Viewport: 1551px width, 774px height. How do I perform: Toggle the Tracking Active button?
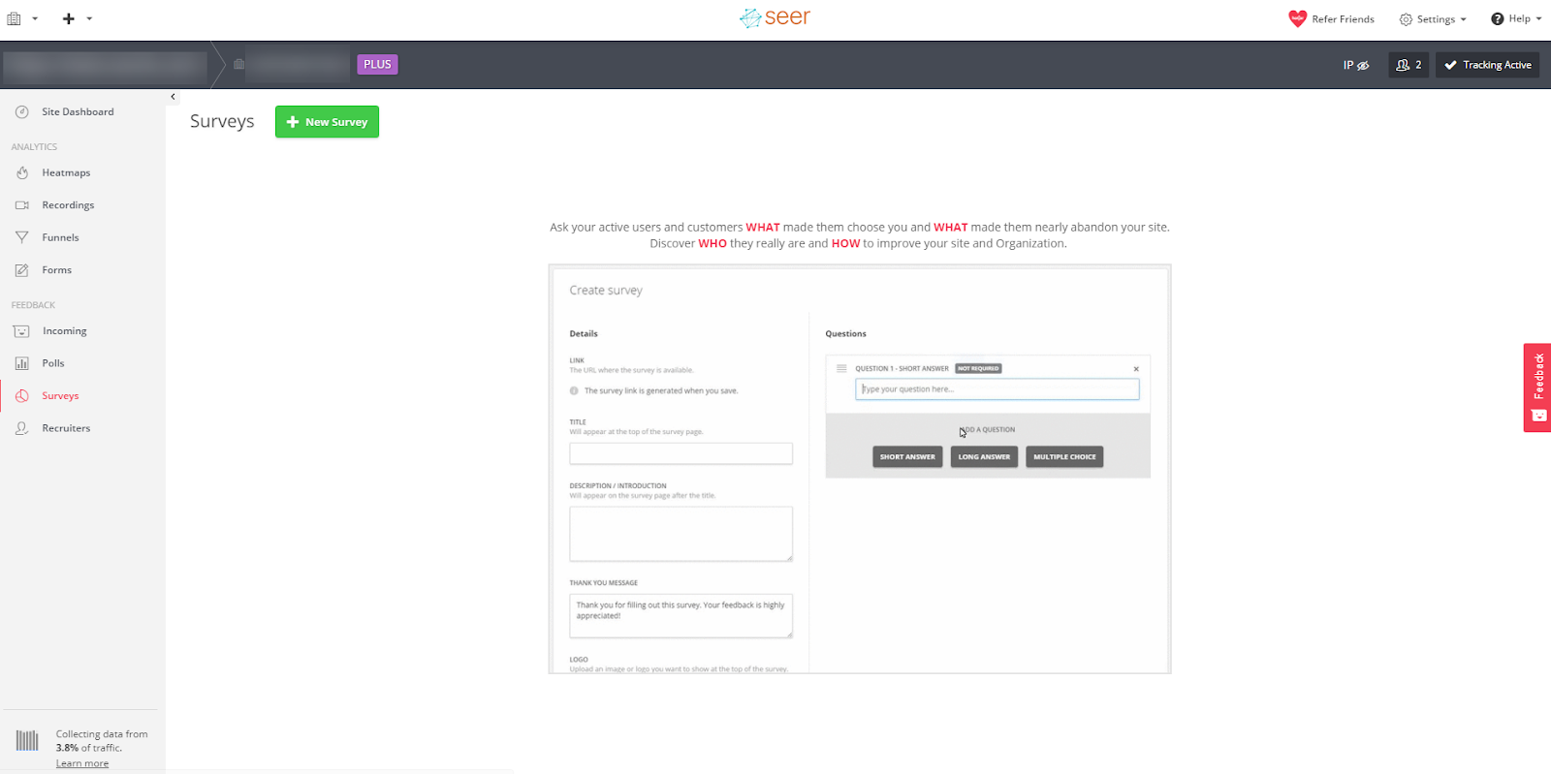[x=1487, y=65]
